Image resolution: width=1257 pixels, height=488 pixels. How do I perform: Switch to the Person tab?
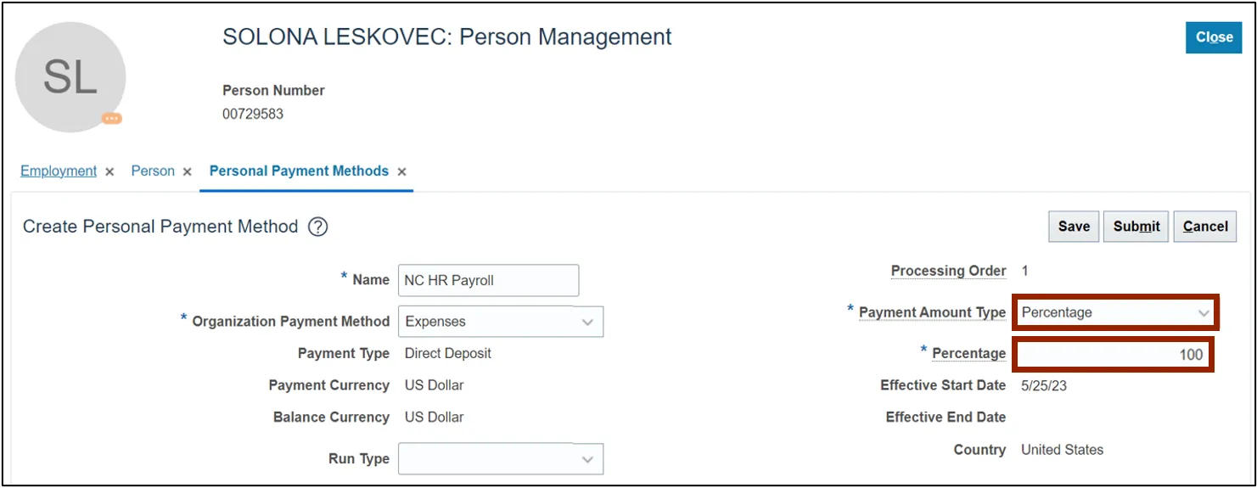pyautogui.click(x=153, y=171)
